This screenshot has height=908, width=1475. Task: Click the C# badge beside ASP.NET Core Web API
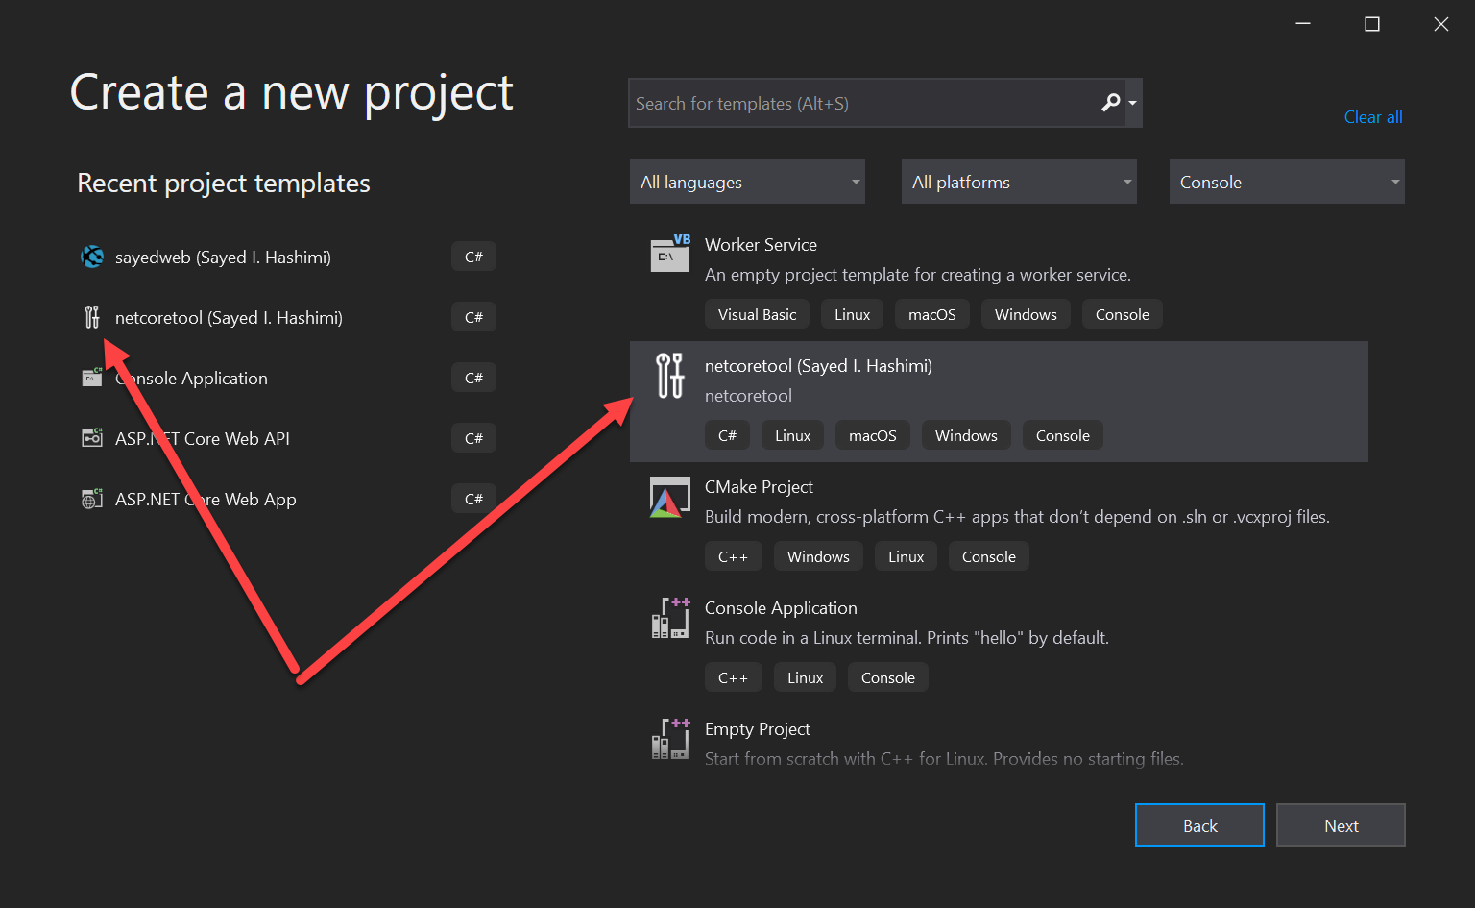pos(473,438)
